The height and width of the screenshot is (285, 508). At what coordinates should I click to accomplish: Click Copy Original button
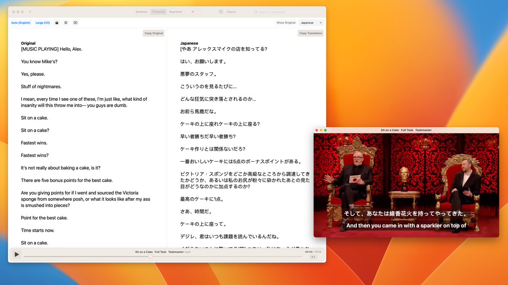[154, 33]
